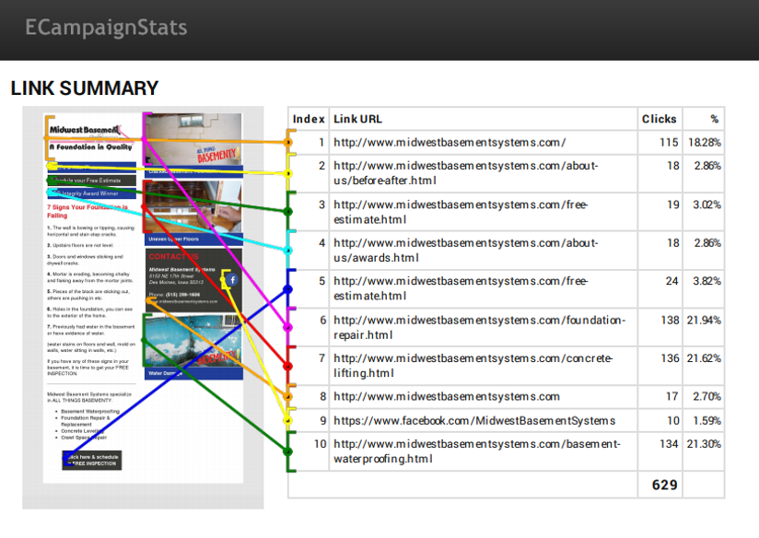Select the 21.30% value
This screenshot has height=538, width=759.
[x=704, y=444]
